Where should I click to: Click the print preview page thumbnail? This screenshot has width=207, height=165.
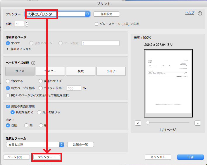pos(168,83)
